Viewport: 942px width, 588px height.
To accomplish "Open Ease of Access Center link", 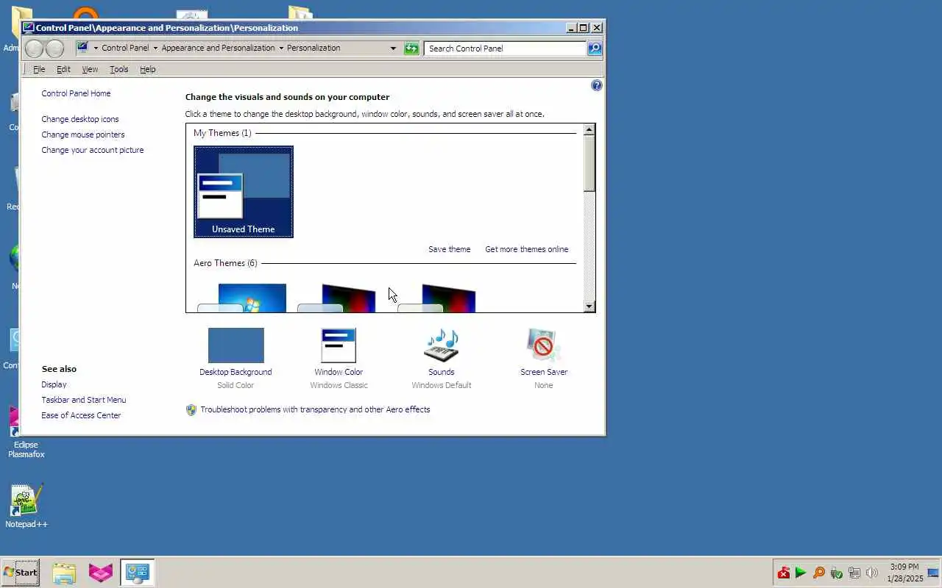I will tap(81, 415).
